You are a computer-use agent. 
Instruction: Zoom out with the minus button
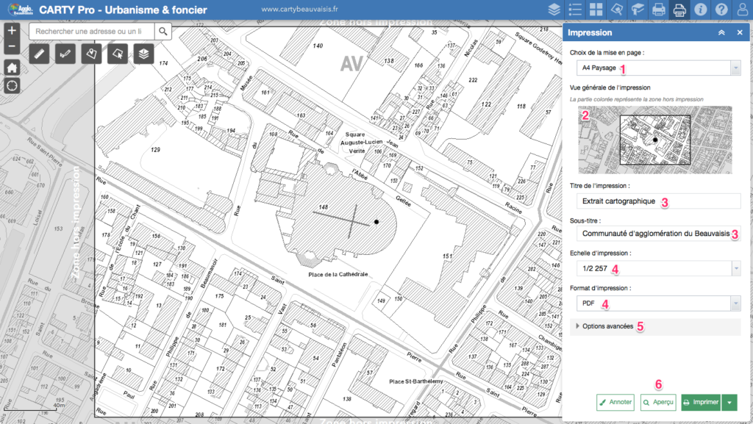click(x=12, y=46)
